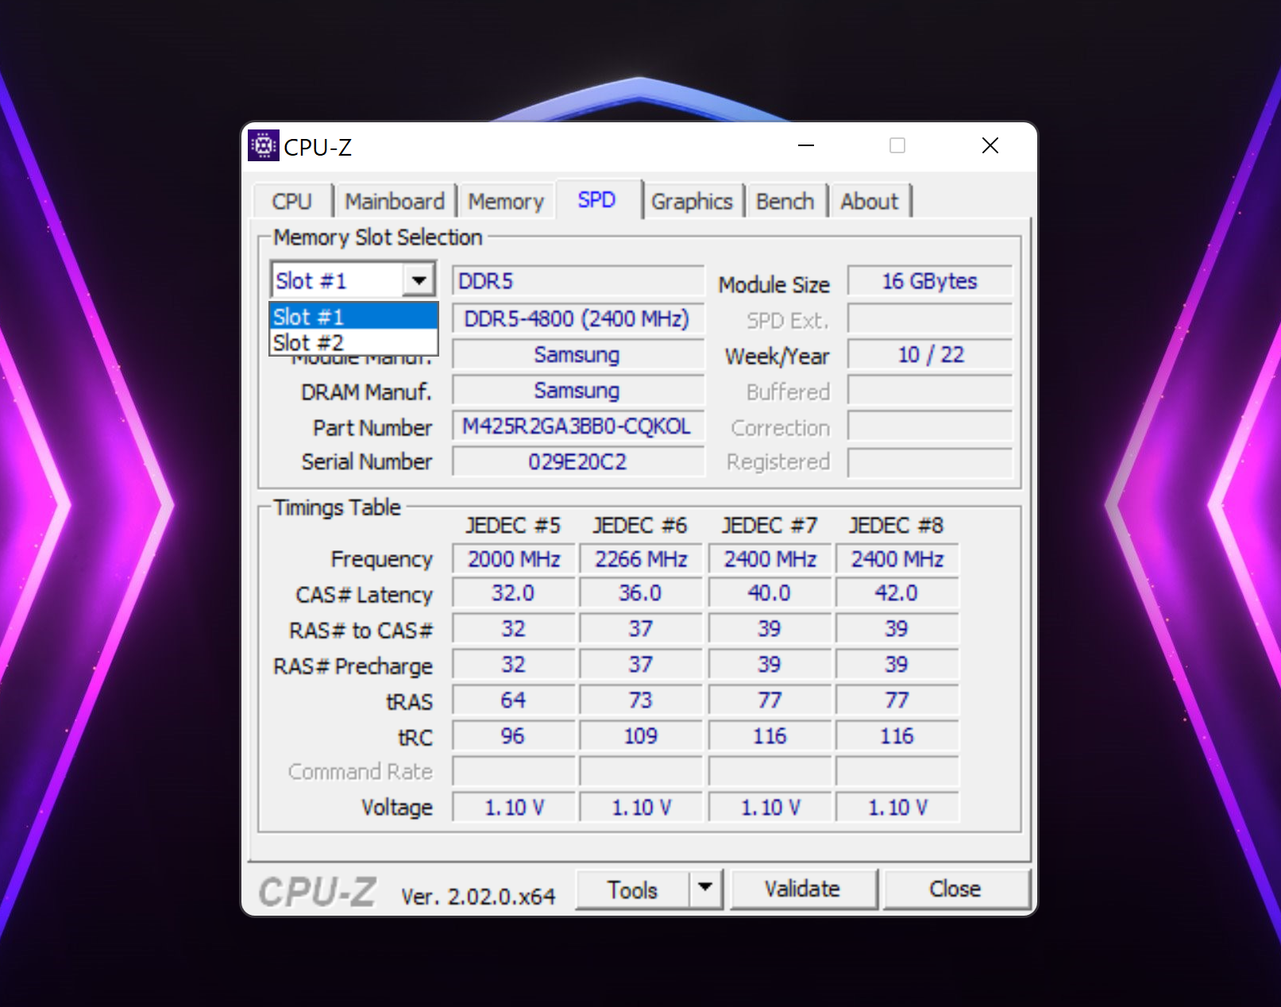Viewport: 1281px width, 1007px height.
Task: Click the part number M425R2GA3BB0-CQKOL
Action: [x=578, y=426]
